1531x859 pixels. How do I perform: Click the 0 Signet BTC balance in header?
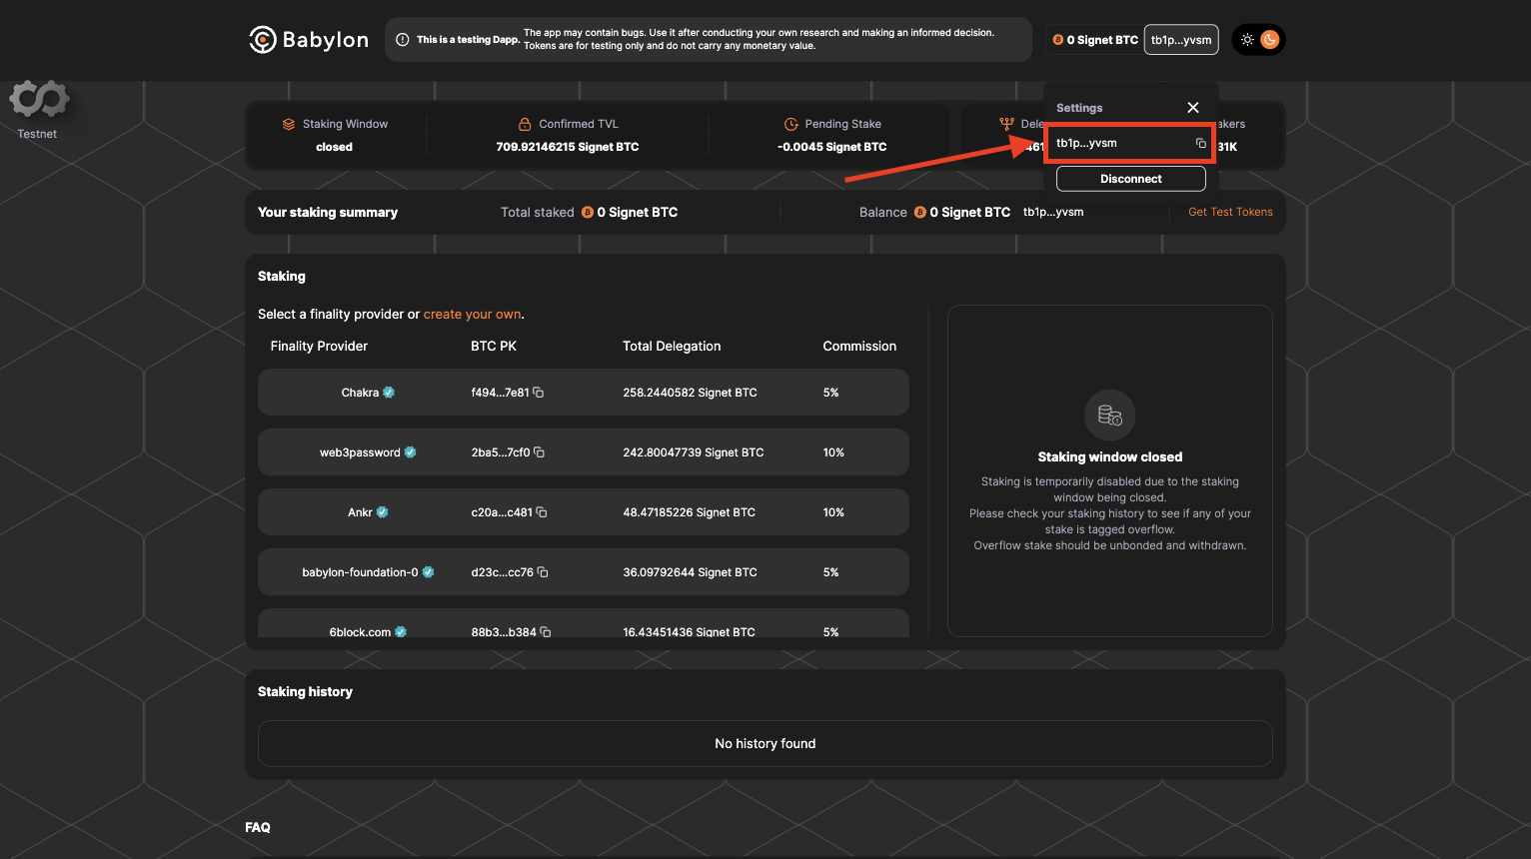[1094, 39]
